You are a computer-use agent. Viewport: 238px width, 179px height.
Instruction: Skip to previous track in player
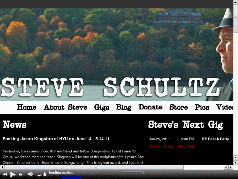click(x=5, y=174)
